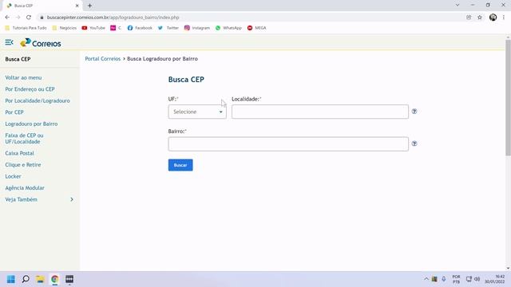The height and width of the screenshot is (287, 511).
Task: Go back using browser back arrow
Action: coord(7,18)
